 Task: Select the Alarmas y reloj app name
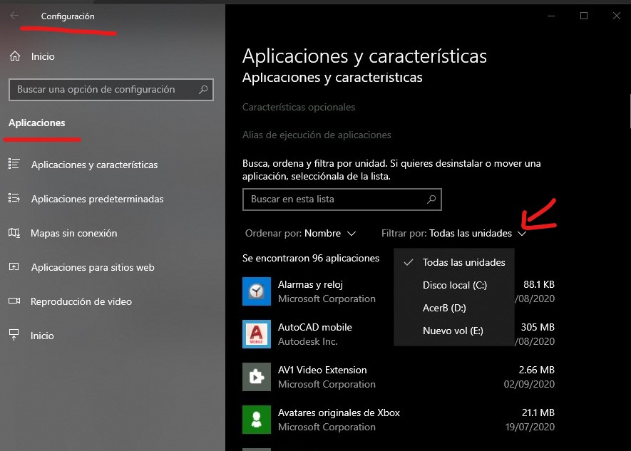[x=310, y=284]
